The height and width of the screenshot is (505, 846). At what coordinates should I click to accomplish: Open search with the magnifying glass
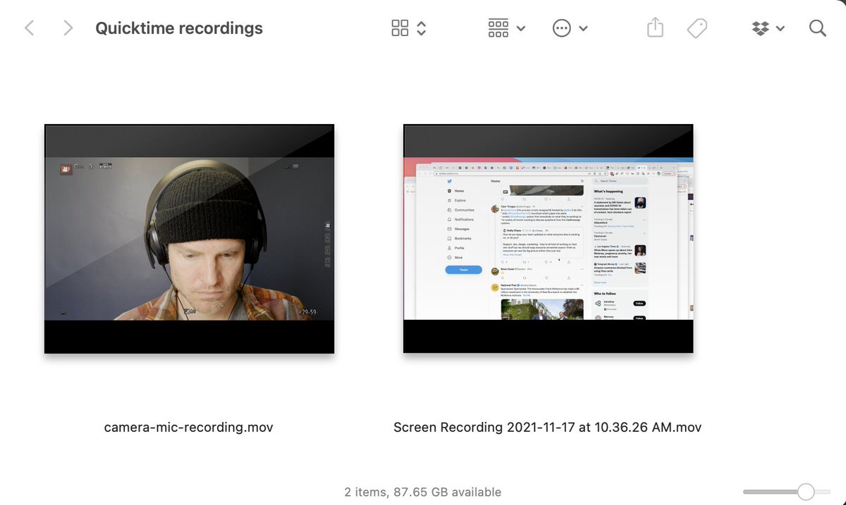tap(817, 28)
